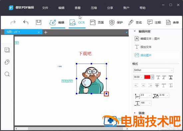
Task: Open the 编辑 edit toolbar tool
Action: point(57,22)
